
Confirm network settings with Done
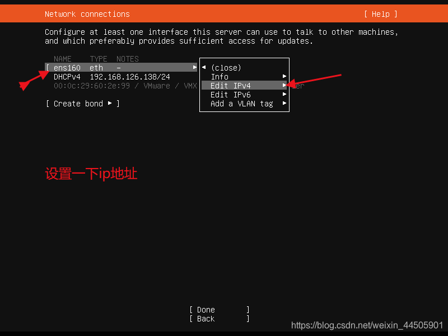click(x=220, y=310)
